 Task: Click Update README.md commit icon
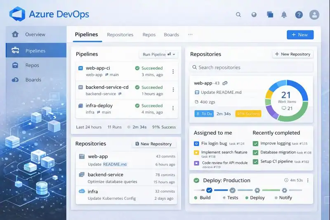[197, 92]
